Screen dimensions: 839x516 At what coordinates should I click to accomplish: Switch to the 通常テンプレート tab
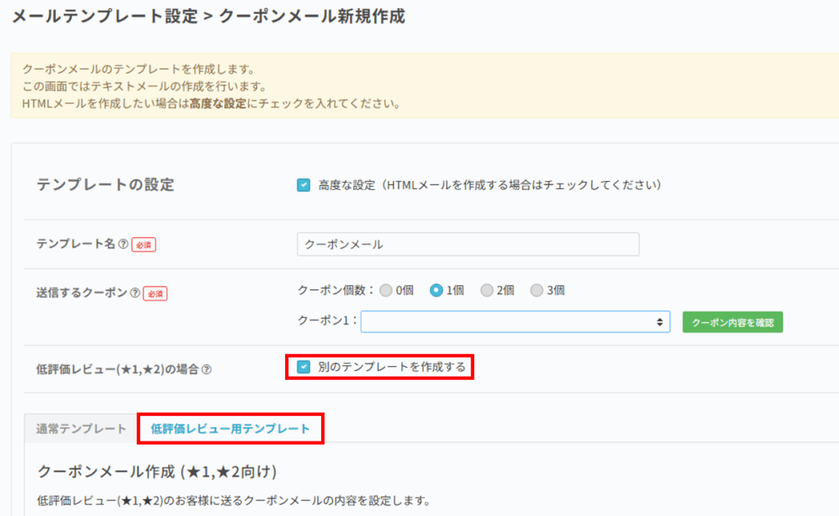coord(81,428)
